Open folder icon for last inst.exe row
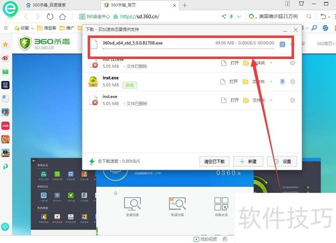Screen dimensions: 336x243 click(x=246, y=100)
